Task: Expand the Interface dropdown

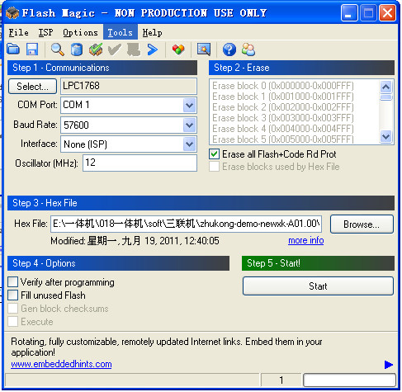Action: click(189, 144)
